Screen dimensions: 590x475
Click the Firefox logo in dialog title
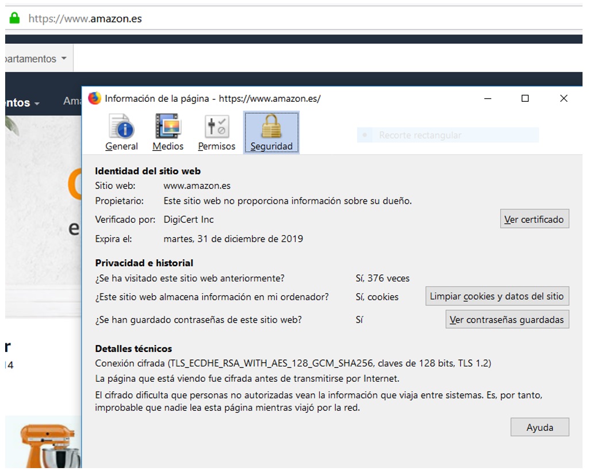point(94,98)
